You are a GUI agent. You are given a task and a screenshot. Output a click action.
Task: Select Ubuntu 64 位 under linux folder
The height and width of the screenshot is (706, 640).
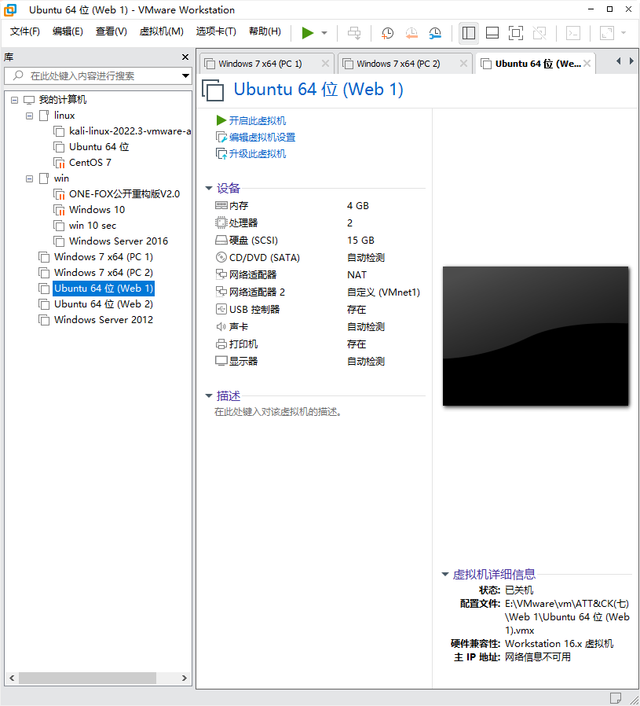pos(91,147)
